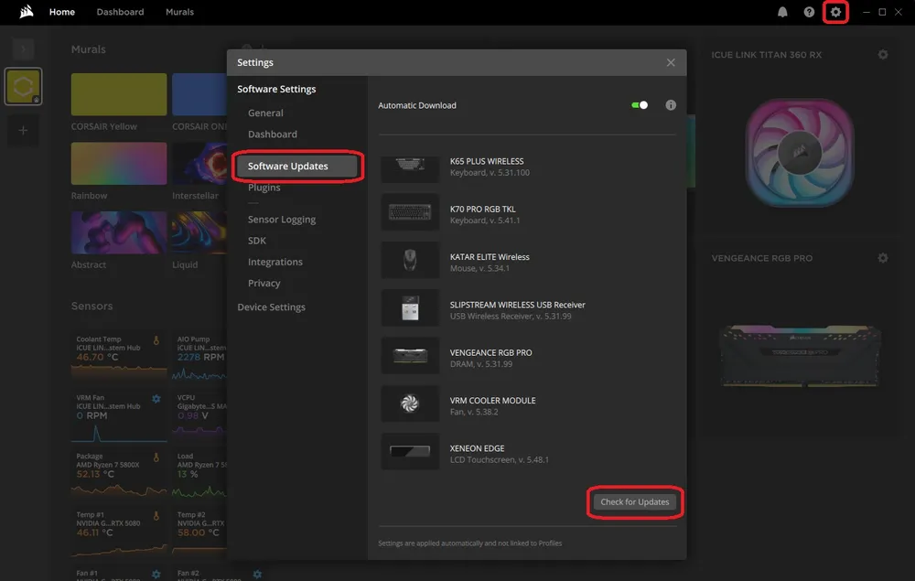The width and height of the screenshot is (915, 581).
Task: Select the Interstellar mural
Action: pos(199,164)
